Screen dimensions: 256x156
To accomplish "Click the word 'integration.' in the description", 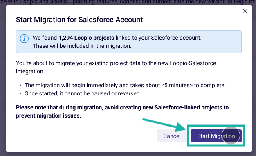I will (x=30, y=71).
